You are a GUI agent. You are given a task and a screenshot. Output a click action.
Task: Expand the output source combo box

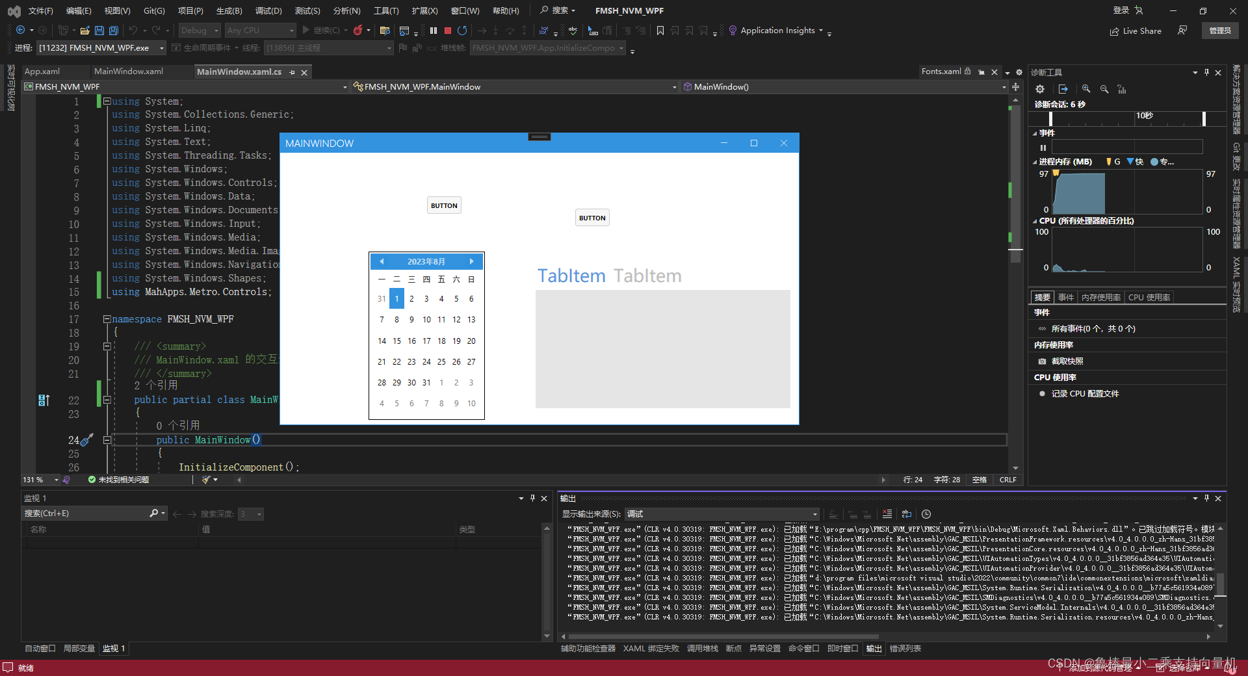pos(721,514)
